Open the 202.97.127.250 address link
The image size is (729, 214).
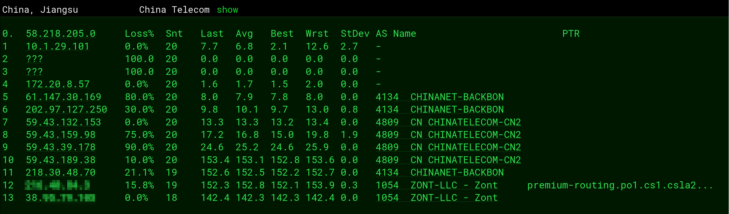click(x=66, y=109)
